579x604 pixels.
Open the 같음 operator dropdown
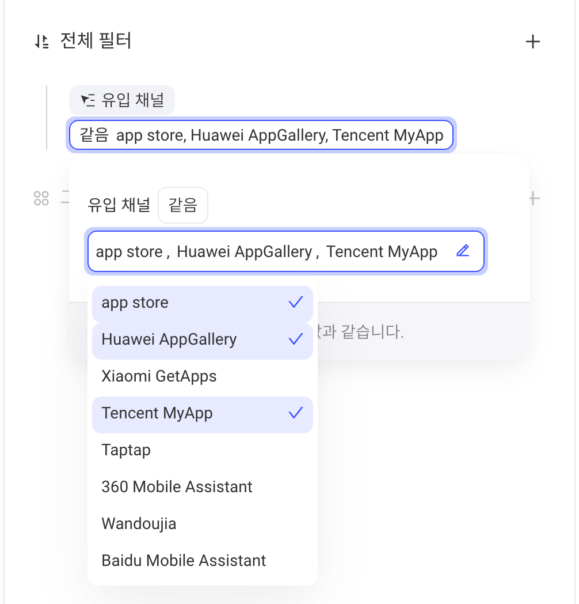pos(183,205)
